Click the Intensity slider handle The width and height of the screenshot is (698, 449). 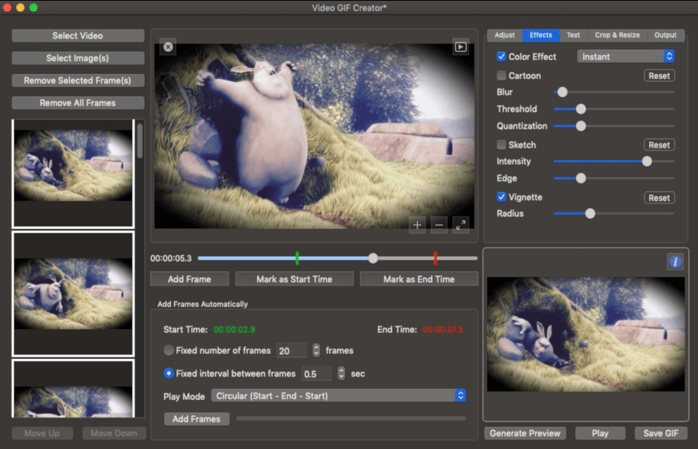[x=647, y=162]
